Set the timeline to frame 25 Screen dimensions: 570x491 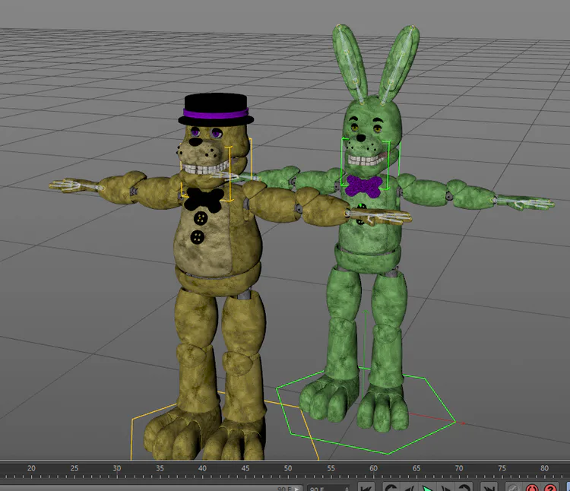coord(74,468)
